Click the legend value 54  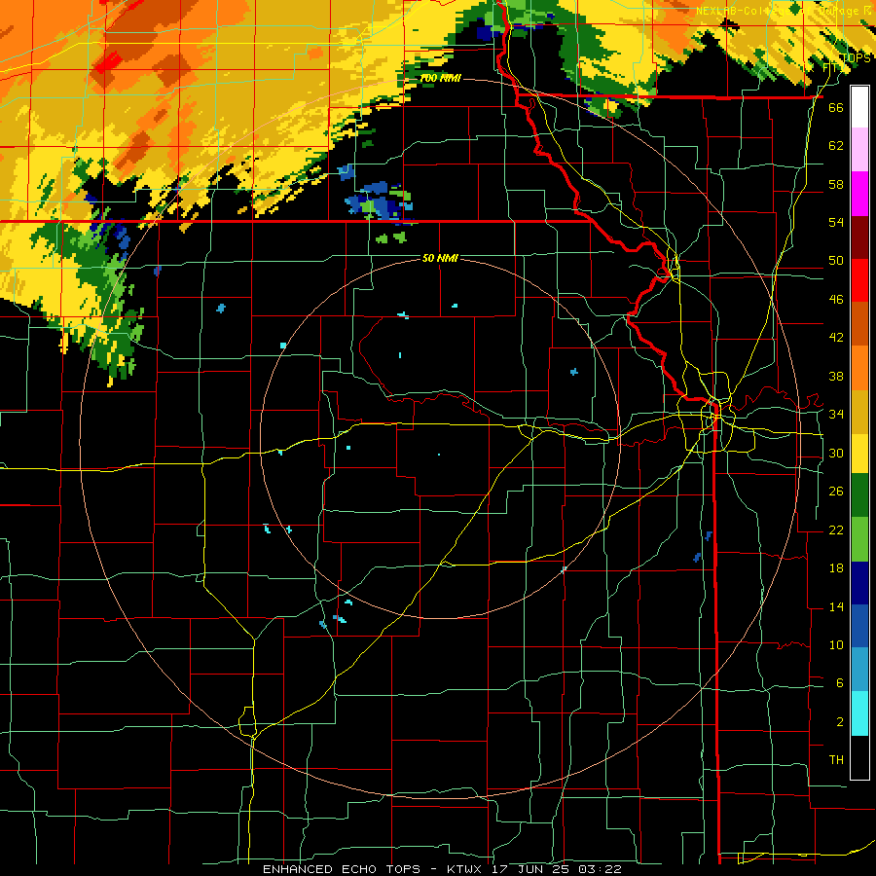836,222
